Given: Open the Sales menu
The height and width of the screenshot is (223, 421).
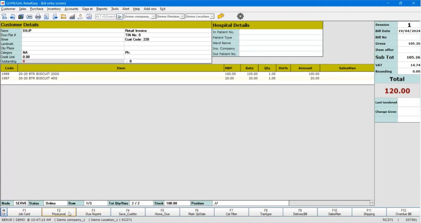Looking at the screenshot, I should (23, 9).
